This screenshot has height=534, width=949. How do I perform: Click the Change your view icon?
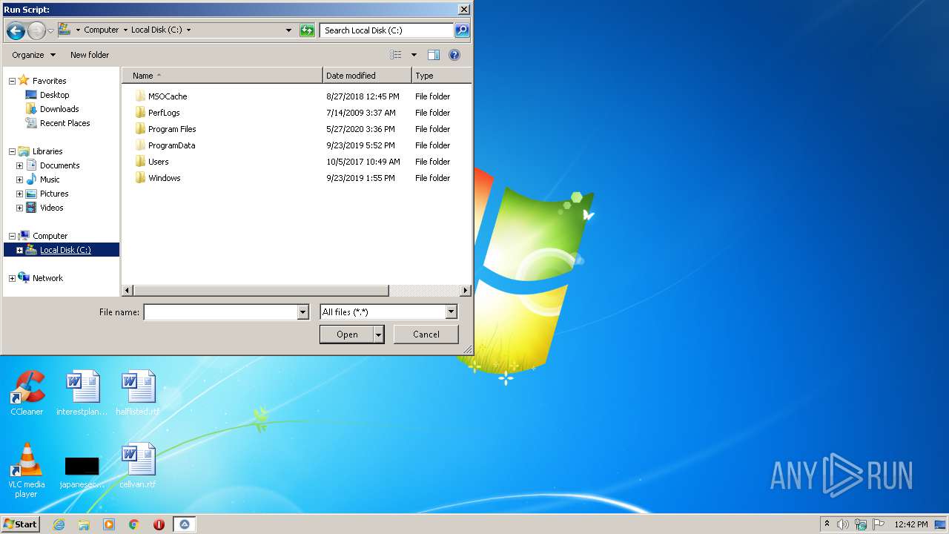396,55
